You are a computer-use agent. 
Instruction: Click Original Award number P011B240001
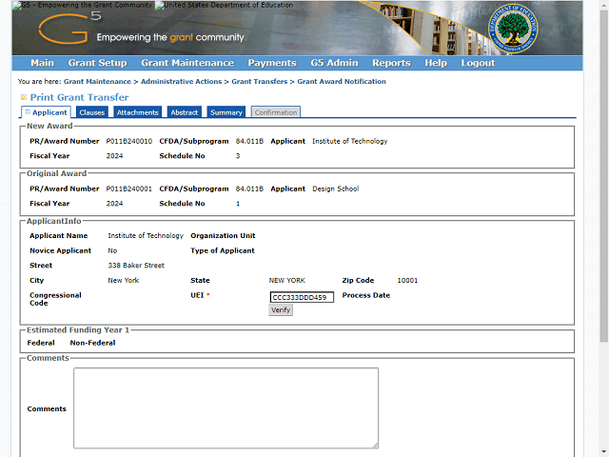point(129,189)
